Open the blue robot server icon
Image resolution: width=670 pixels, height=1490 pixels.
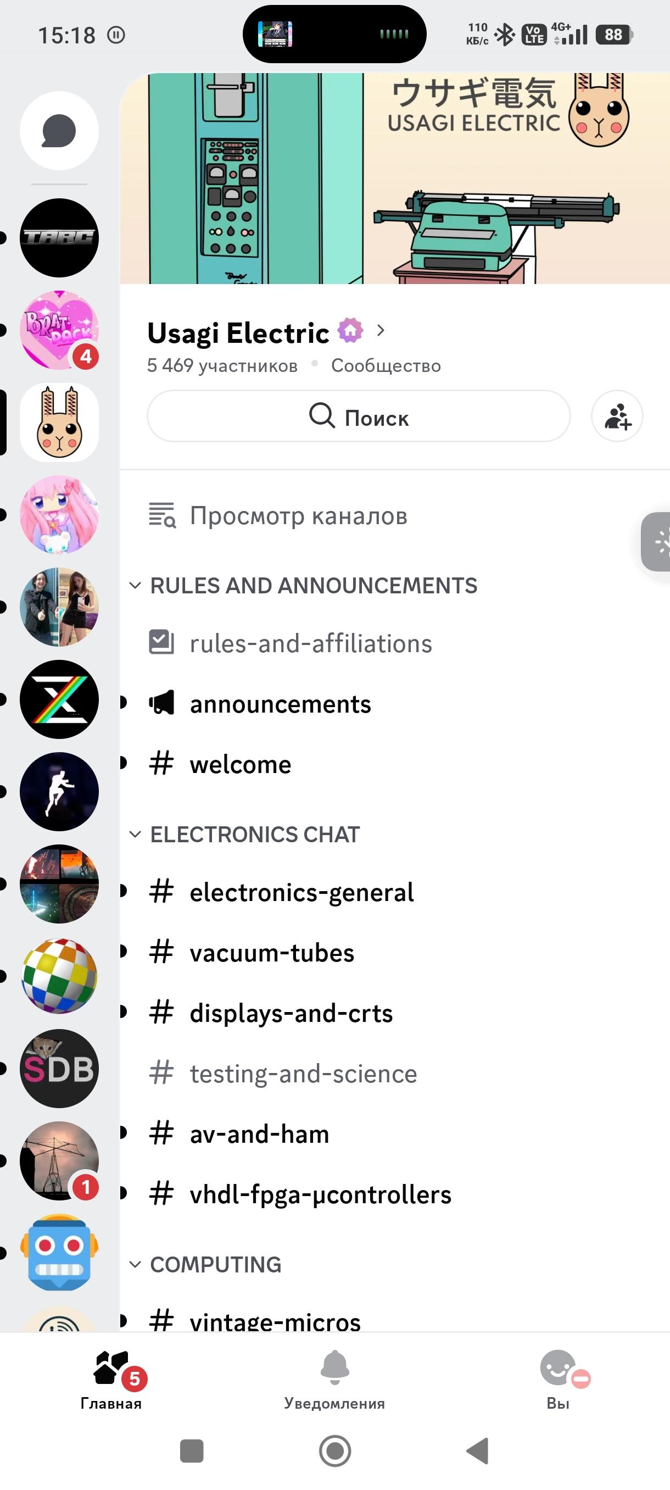click(59, 1253)
